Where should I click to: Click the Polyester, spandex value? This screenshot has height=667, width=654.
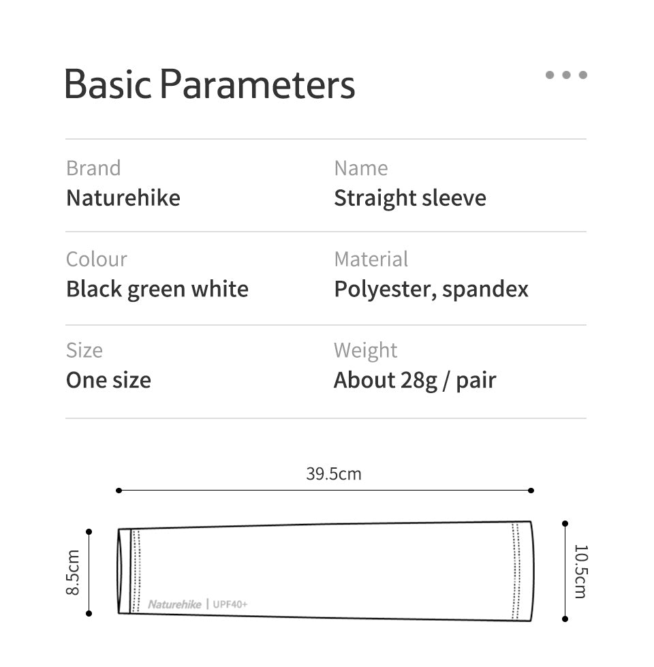click(x=431, y=290)
